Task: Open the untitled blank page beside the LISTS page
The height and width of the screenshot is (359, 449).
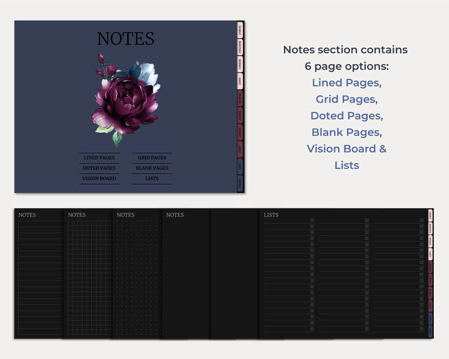Action: coord(235,274)
